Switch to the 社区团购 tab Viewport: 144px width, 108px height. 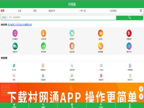tap(113, 11)
